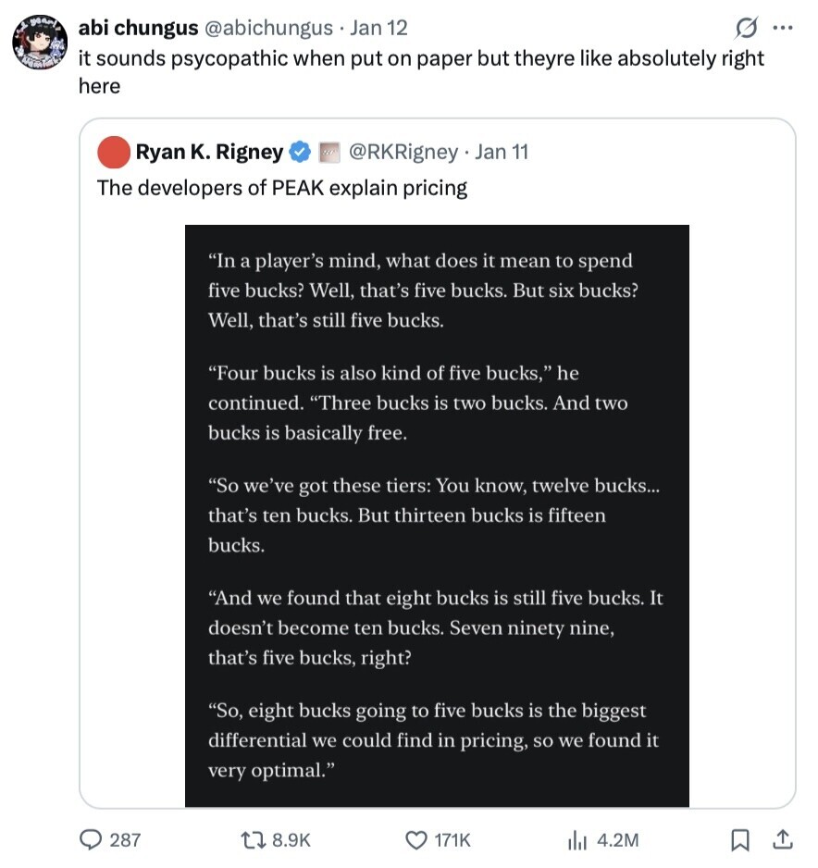Bookmark this post with the bookmark icon
The width and height of the screenshot is (818, 868).
tap(740, 839)
